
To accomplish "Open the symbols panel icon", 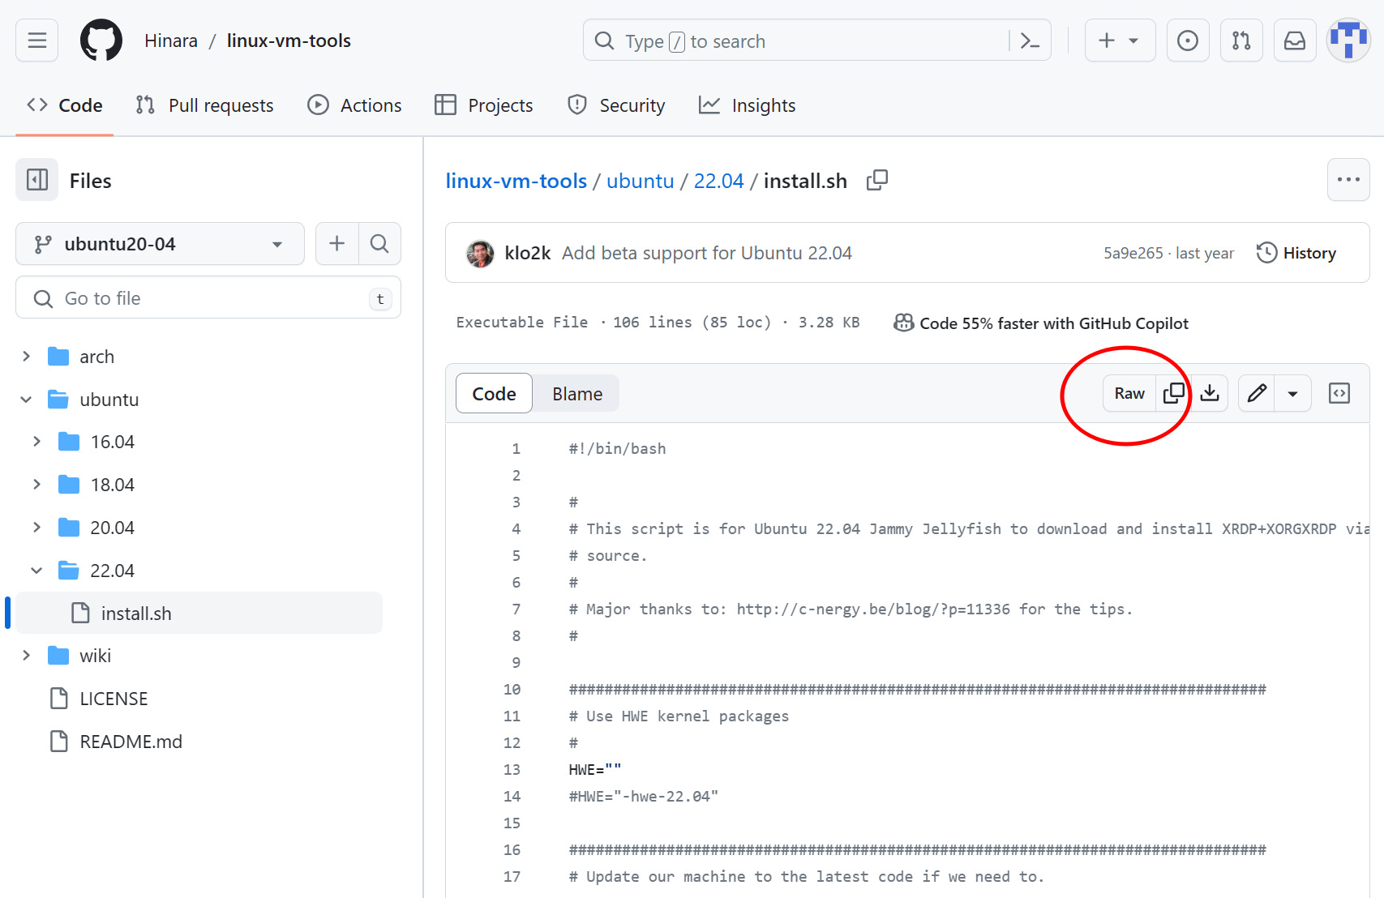I will [1339, 394].
